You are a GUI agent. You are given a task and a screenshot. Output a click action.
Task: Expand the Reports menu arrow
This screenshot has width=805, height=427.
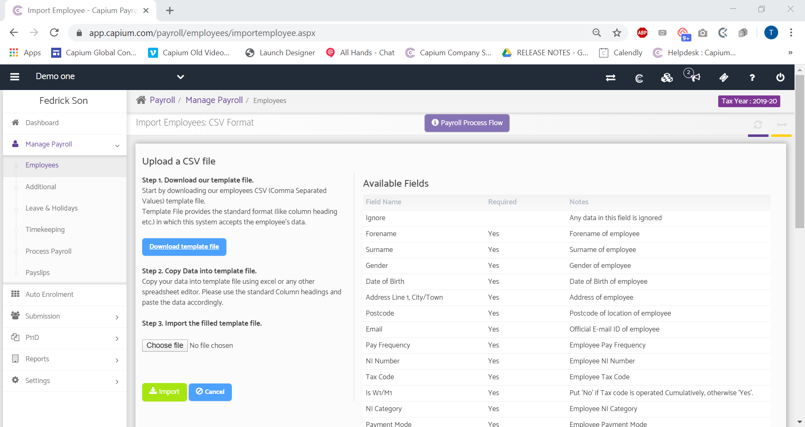click(117, 360)
